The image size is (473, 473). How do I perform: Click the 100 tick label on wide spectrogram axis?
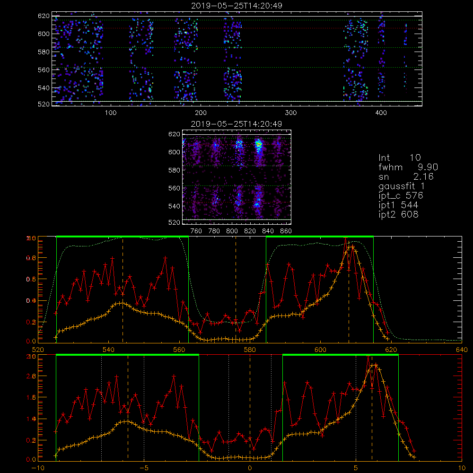tap(111, 113)
